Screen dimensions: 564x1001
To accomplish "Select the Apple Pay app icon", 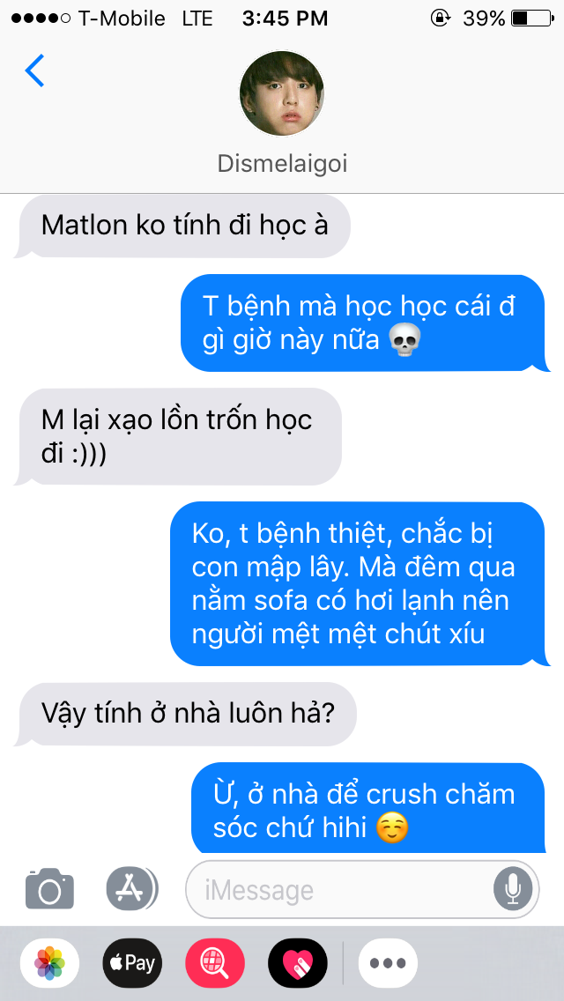I will (132, 963).
